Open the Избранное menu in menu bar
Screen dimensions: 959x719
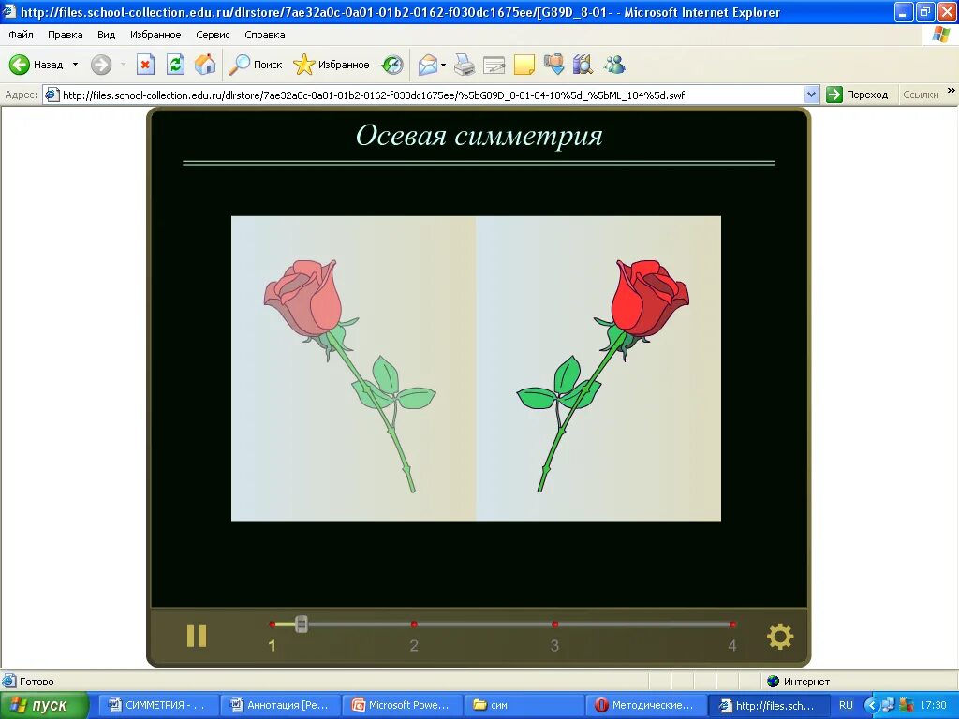(155, 35)
